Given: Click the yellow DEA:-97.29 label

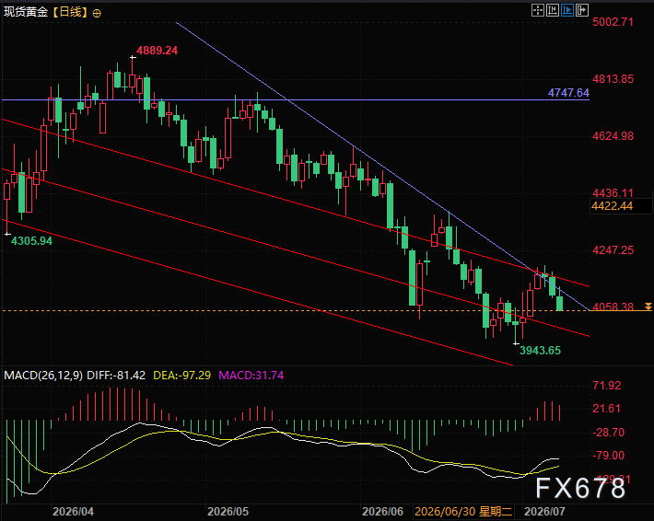Looking at the screenshot, I should coord(181,376).
